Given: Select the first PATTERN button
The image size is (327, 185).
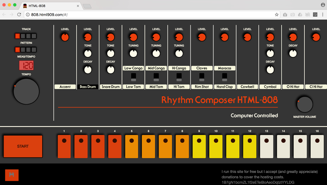Looking at the screenshot, I should coord(18,50).
